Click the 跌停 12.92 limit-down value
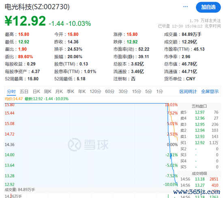 [132, 42]
